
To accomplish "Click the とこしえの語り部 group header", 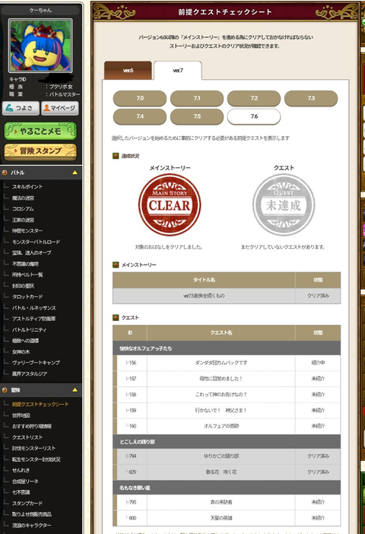I will pos(227,442).
